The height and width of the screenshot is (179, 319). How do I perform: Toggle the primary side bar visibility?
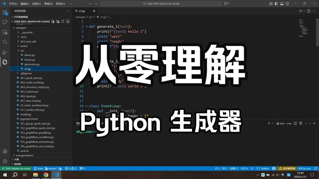(277, 4)
